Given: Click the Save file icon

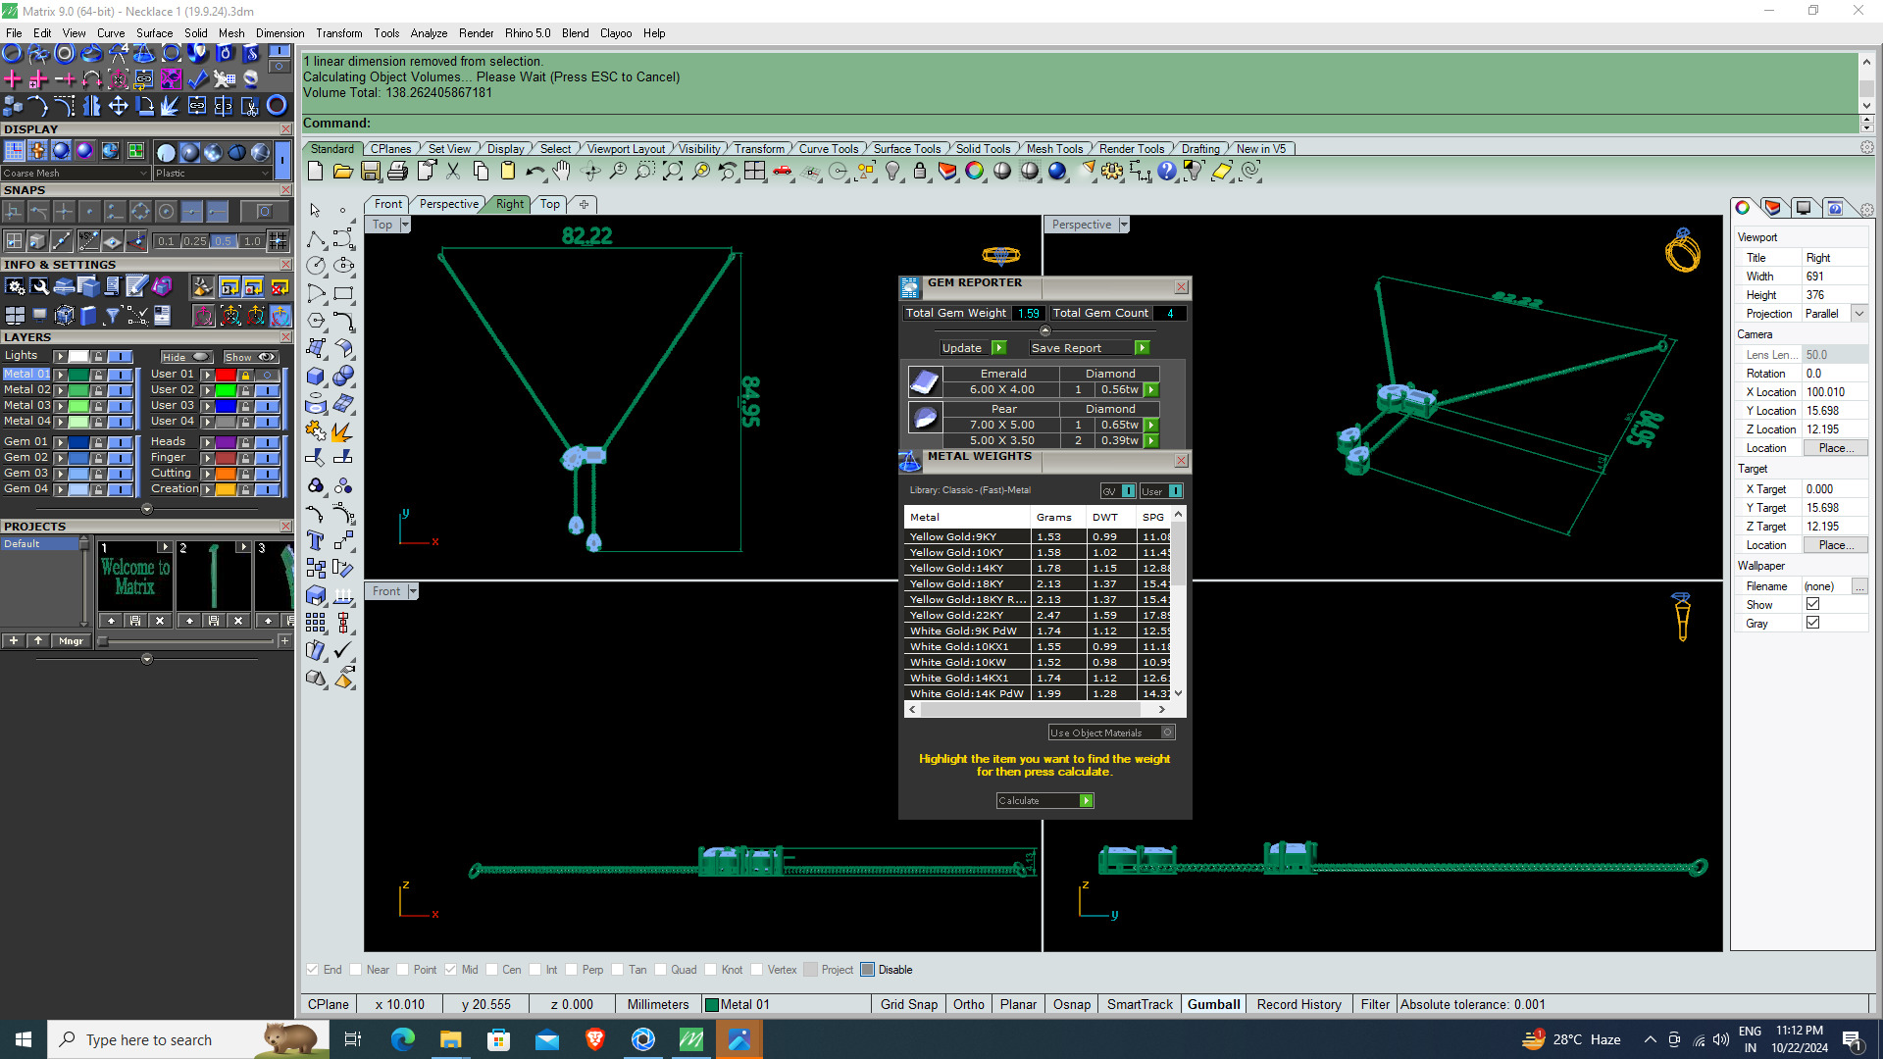Looking at the screenshot, I should (370, 171).
